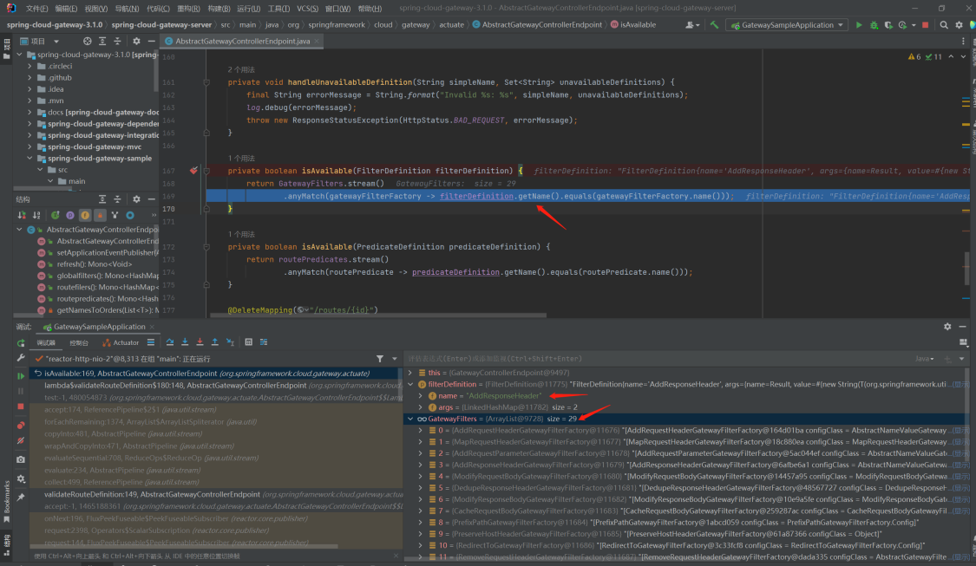Open project panel options gear
The width and height of the screenshot is (976, 566).
(136, 41)
